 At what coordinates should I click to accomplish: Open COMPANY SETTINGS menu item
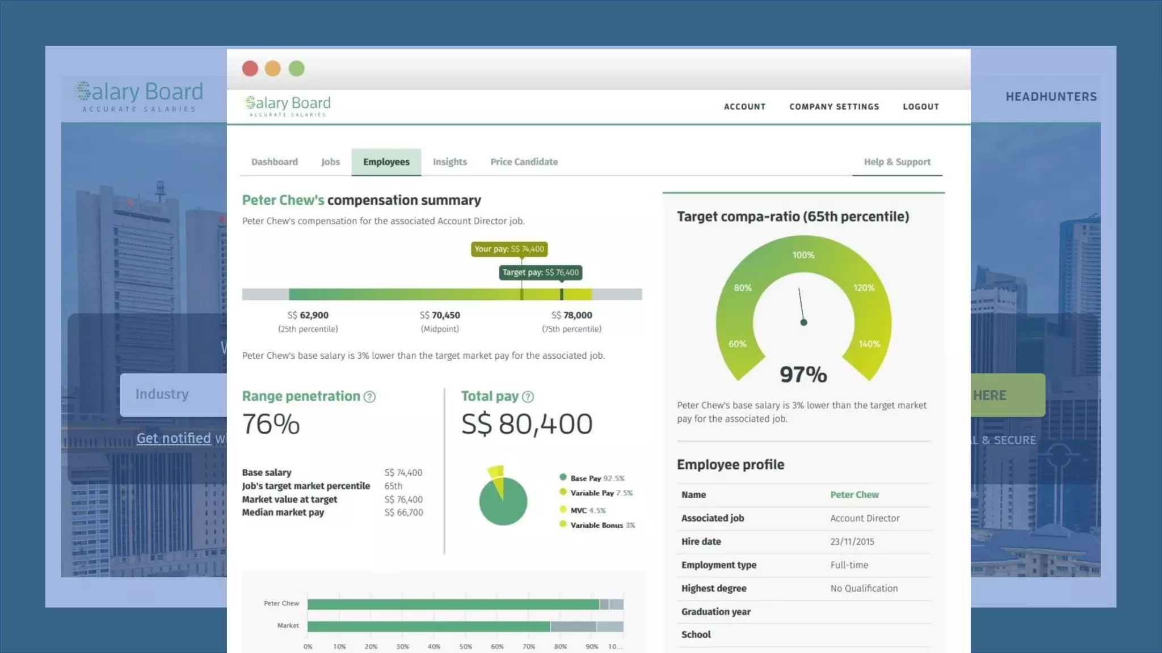[x=834, y=107]
